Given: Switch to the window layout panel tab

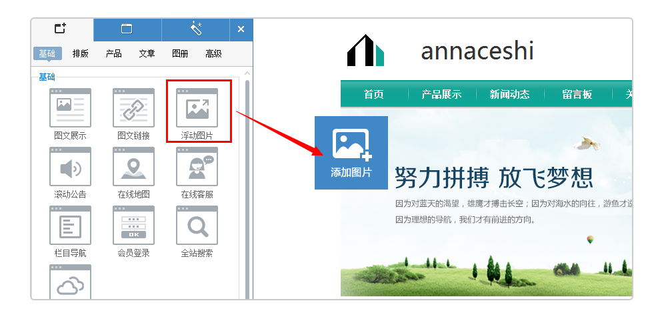Looking at the screenshot, I should pos(127,29).
